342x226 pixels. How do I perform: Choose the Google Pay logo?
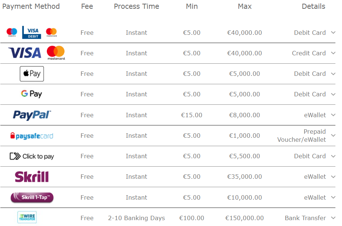31,94
